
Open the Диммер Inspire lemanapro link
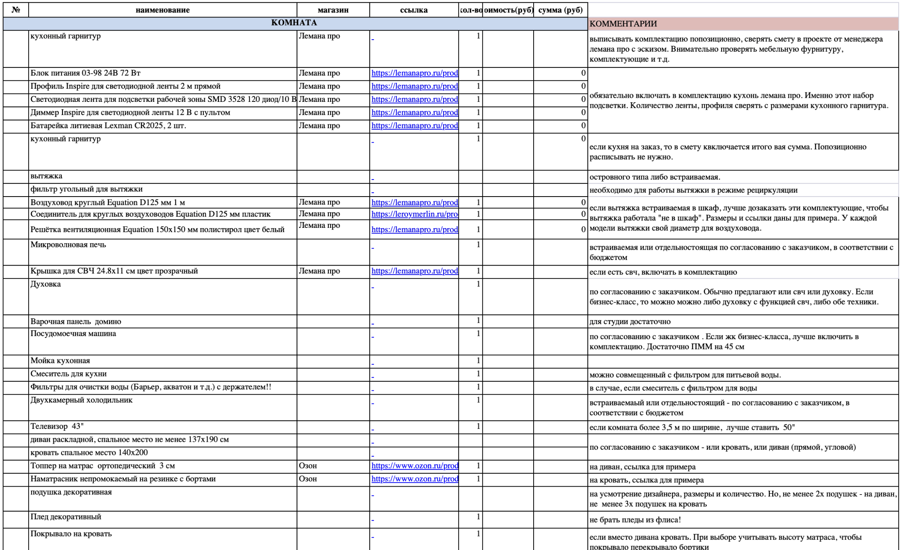[x=414, y=113]
